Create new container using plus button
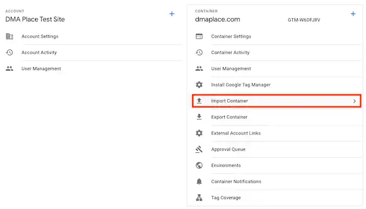The height and width of the screenshot is (209, 366). [x=353, y=14]
